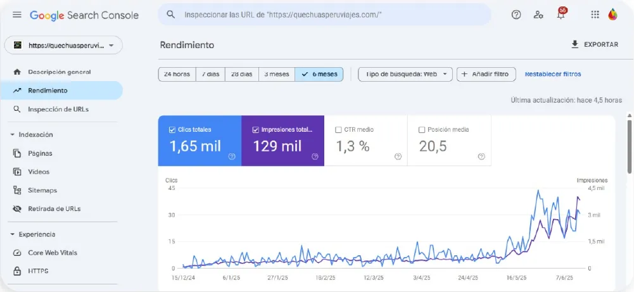Open HTTPS report
This screenshot has height=292, width=634.
coord(61,271)
